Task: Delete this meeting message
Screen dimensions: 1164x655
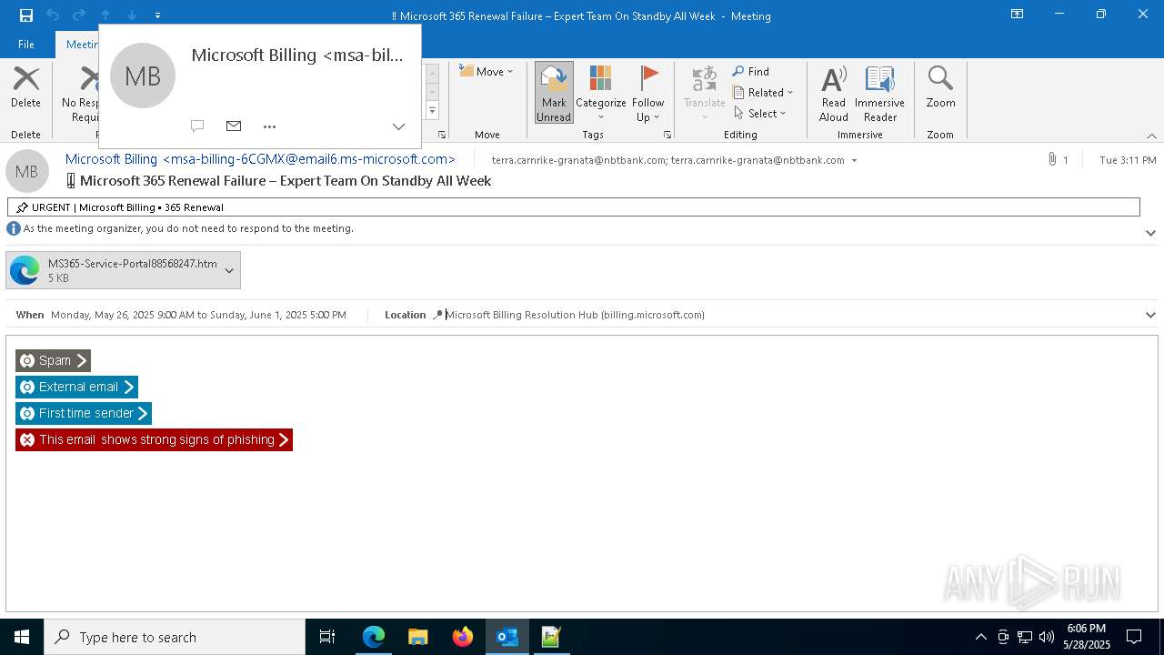Action: point(26,88)
